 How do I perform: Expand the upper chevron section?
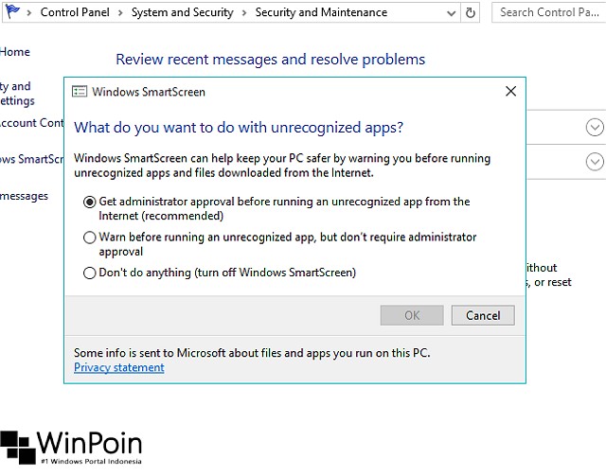(595, 127)
